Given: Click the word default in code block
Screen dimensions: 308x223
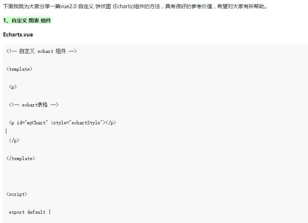Looking at the screenshot, I should (36, 212).
